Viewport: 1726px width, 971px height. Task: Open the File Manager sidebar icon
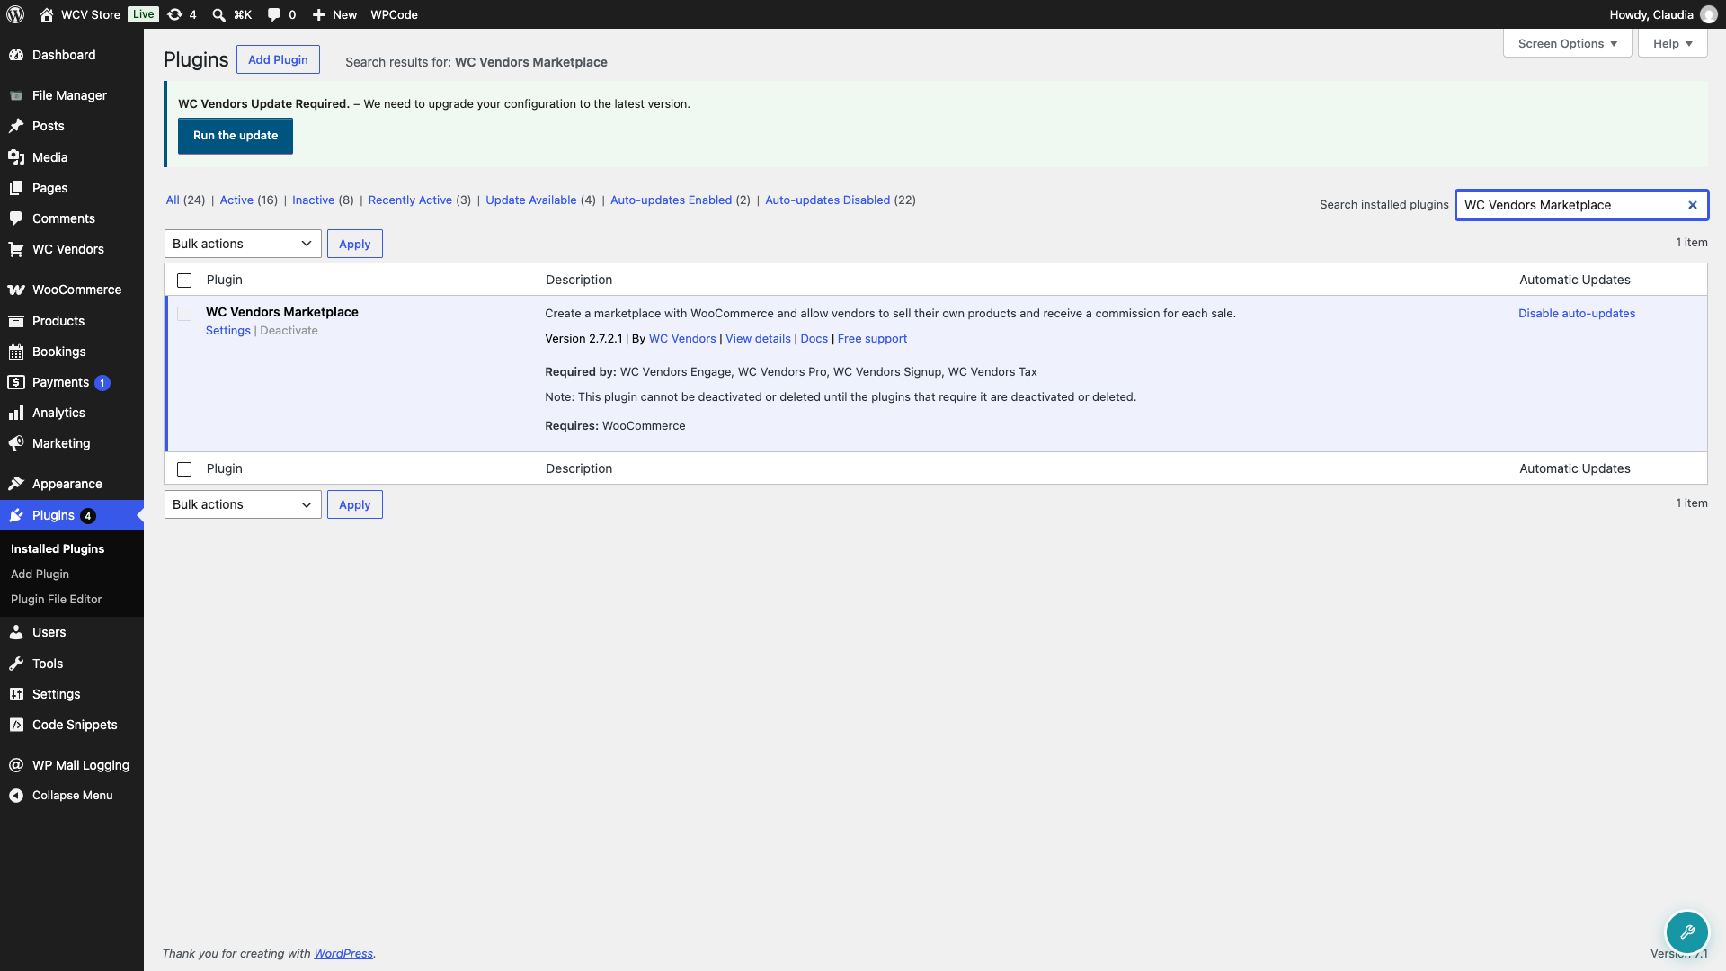16,95
